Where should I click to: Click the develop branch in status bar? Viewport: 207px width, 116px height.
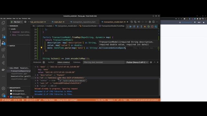7,100
